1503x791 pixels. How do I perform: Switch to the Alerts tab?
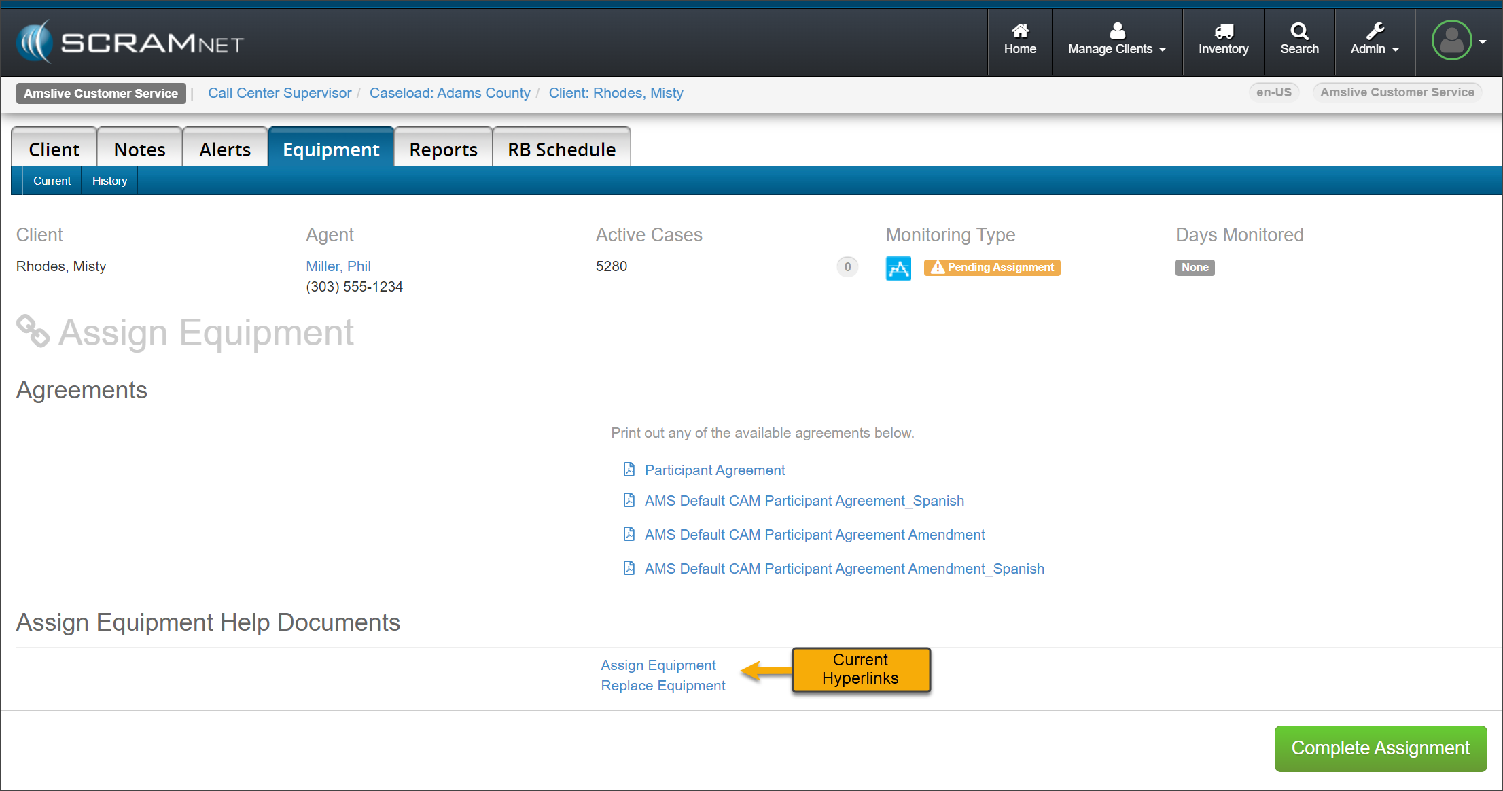[x=224, y=150]
